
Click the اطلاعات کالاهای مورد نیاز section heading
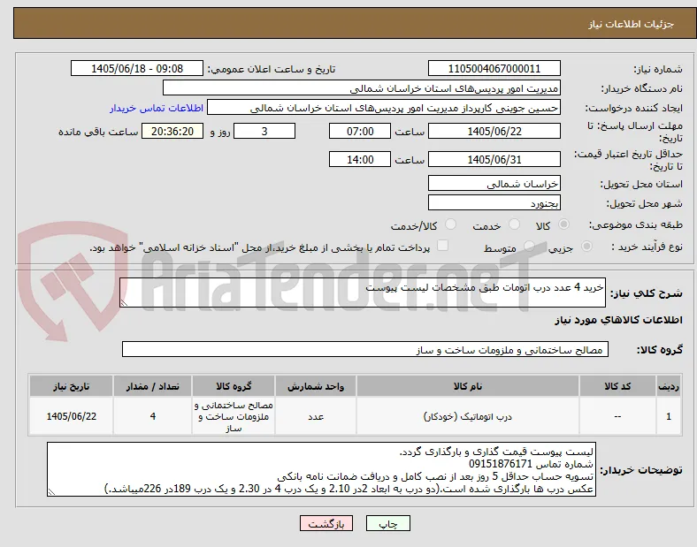[x=618, y=320]
